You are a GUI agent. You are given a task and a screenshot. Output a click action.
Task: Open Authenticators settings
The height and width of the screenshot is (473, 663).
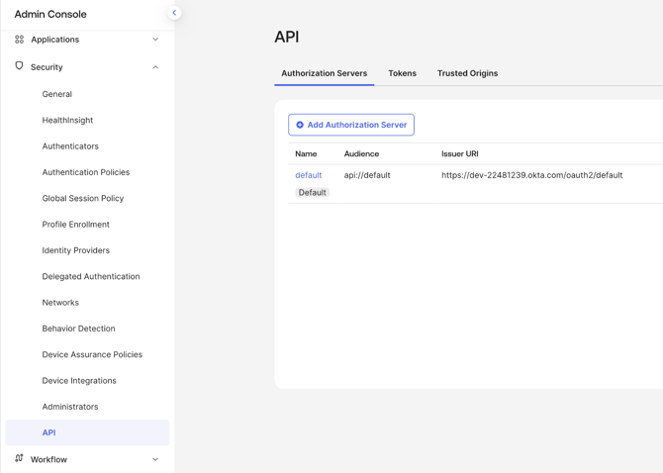pyautogui.click(x=70, y=146)
